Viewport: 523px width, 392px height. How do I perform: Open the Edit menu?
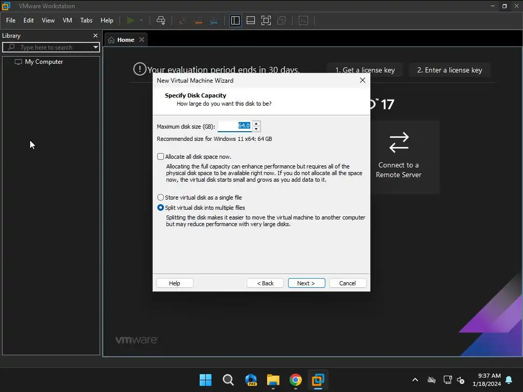point(29,20)
